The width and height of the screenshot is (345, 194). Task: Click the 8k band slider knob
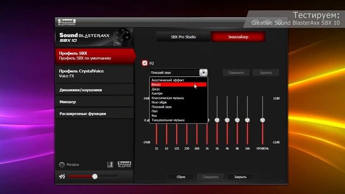237,120
